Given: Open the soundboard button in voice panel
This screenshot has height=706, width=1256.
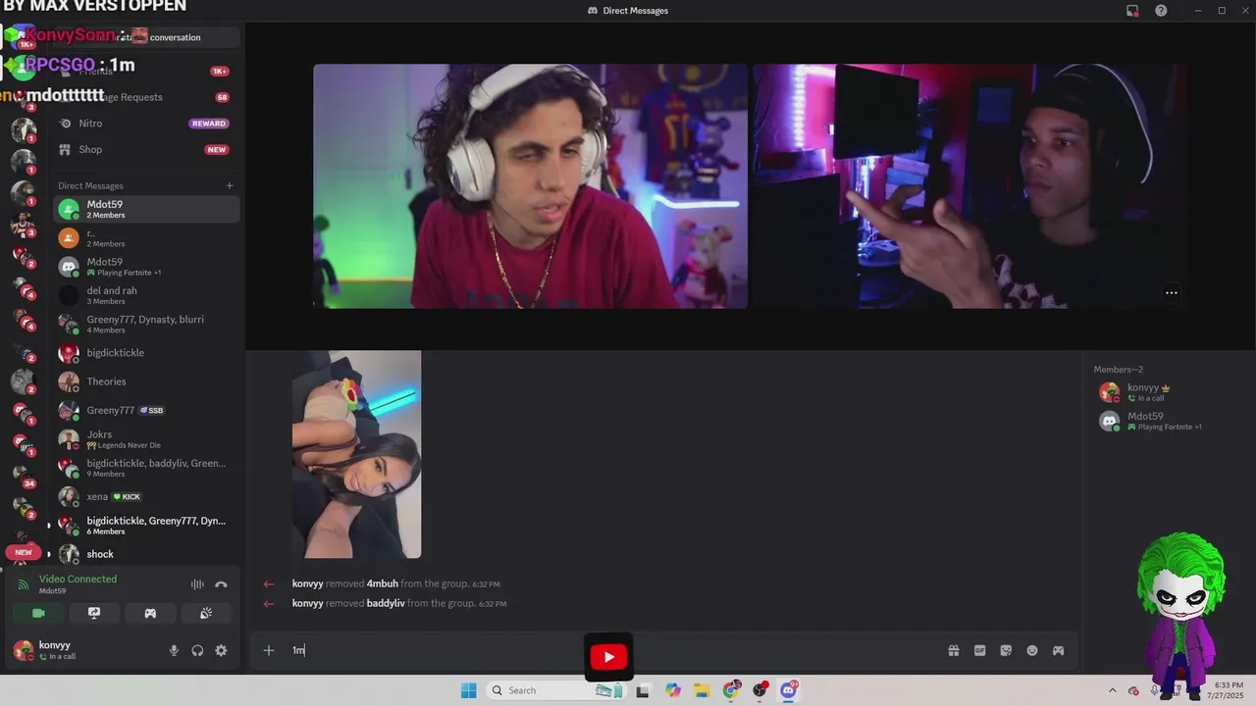Looking at the screenshot, I should point(206,613).
